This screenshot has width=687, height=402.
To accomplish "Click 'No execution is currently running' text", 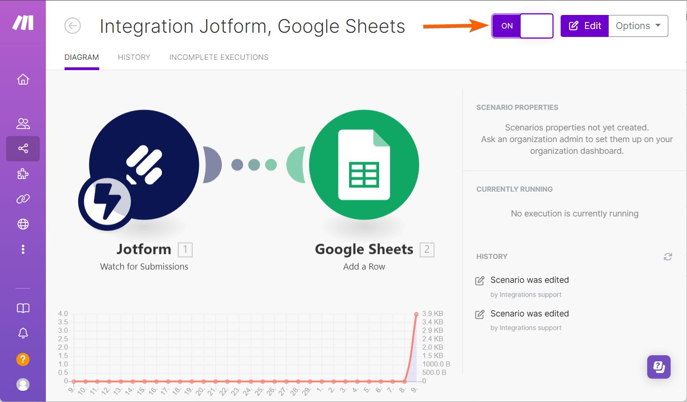I will point(575,214).
